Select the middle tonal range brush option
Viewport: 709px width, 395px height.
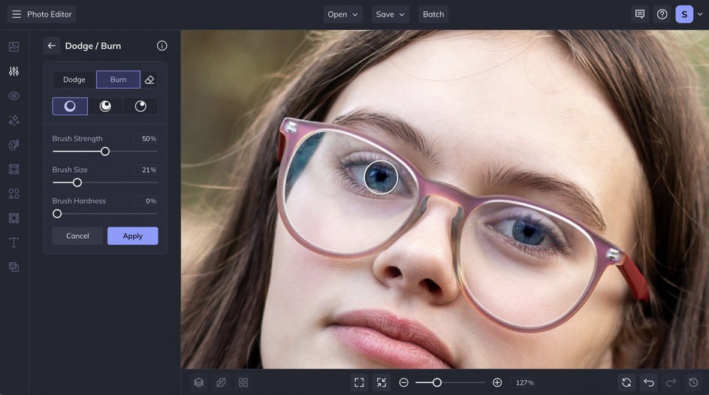coord(105,106)
